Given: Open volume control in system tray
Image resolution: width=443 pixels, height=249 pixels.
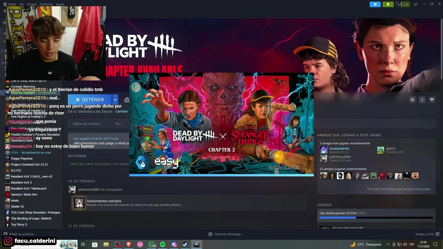Looking at the screenshot, I should [404, 245].
